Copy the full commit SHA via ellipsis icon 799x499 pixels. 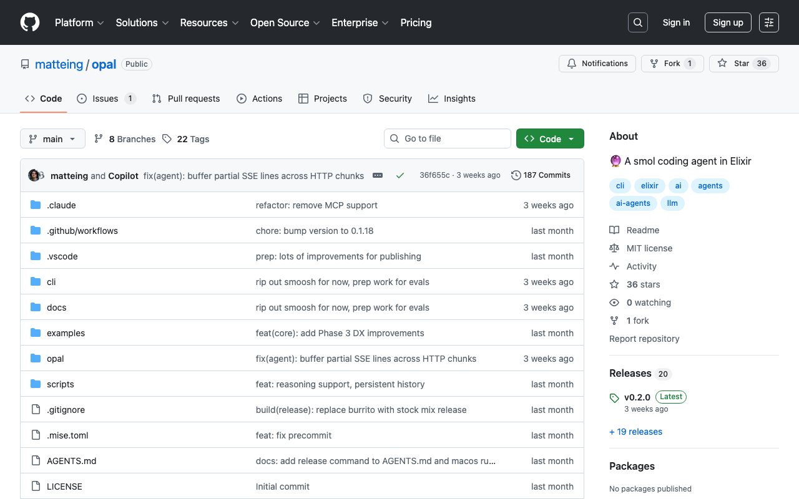pos(378,175)
